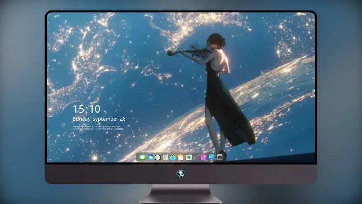Open the Weather app in dock
Image resolution: width=362 pixels, height=204 pixels.
pyautogui.click(x=151, y=157)
